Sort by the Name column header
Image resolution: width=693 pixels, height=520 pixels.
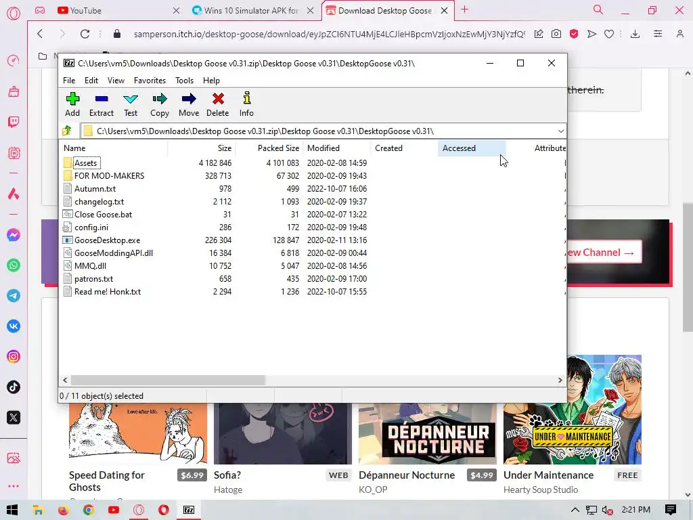(x=113, y=148)
